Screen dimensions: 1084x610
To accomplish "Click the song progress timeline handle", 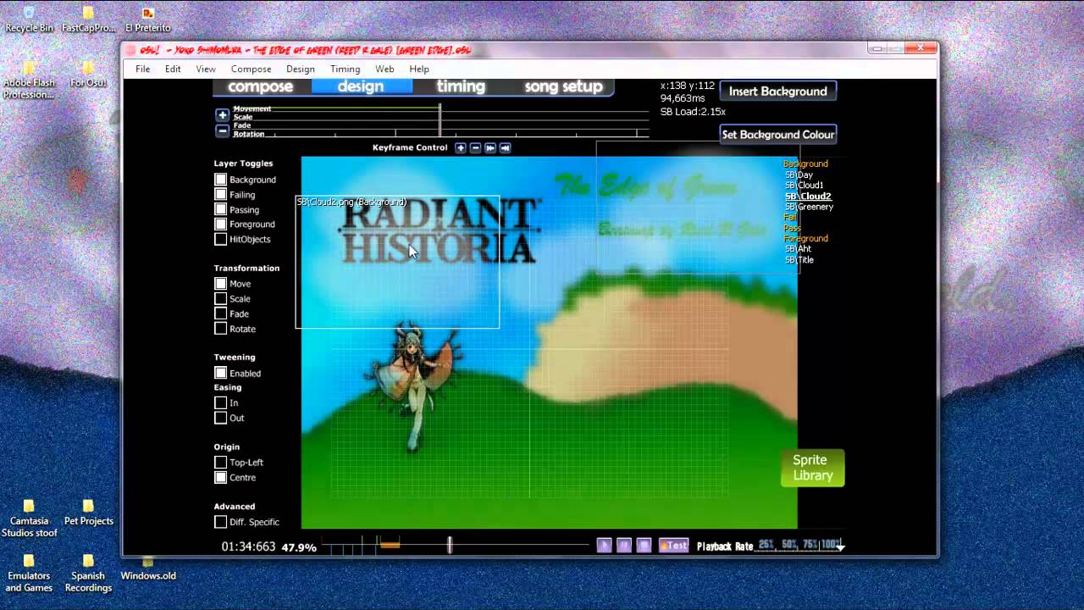I will coord(450,545).
